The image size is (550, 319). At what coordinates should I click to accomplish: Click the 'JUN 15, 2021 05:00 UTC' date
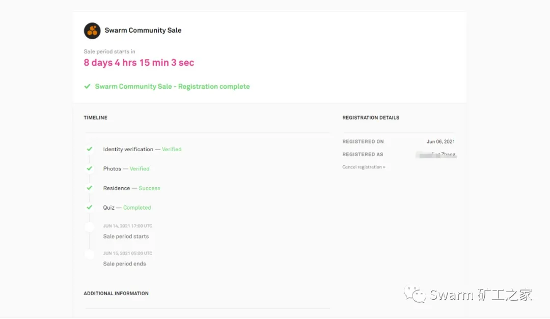128,253
